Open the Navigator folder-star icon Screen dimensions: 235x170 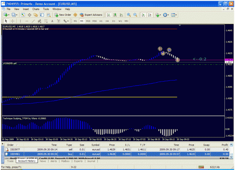(x=36, y=15)
